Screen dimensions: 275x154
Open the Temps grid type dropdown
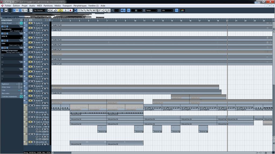(151, 10)
